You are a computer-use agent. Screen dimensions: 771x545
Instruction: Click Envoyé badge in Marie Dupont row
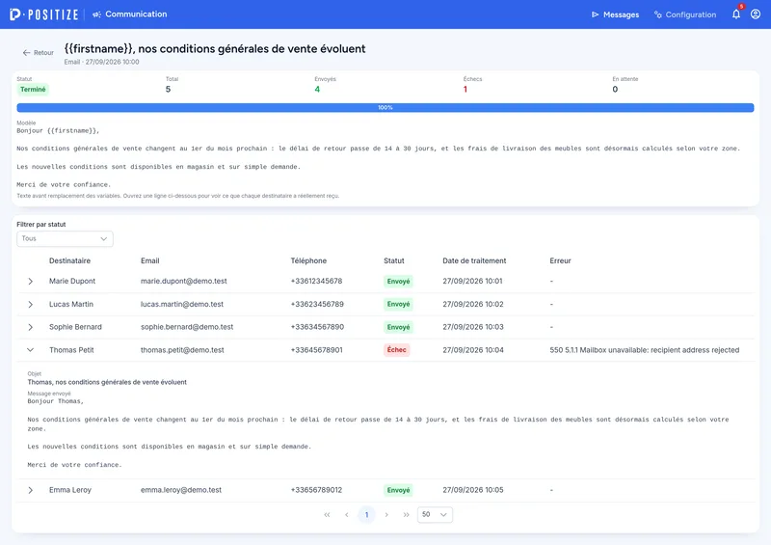pos(398,282)
